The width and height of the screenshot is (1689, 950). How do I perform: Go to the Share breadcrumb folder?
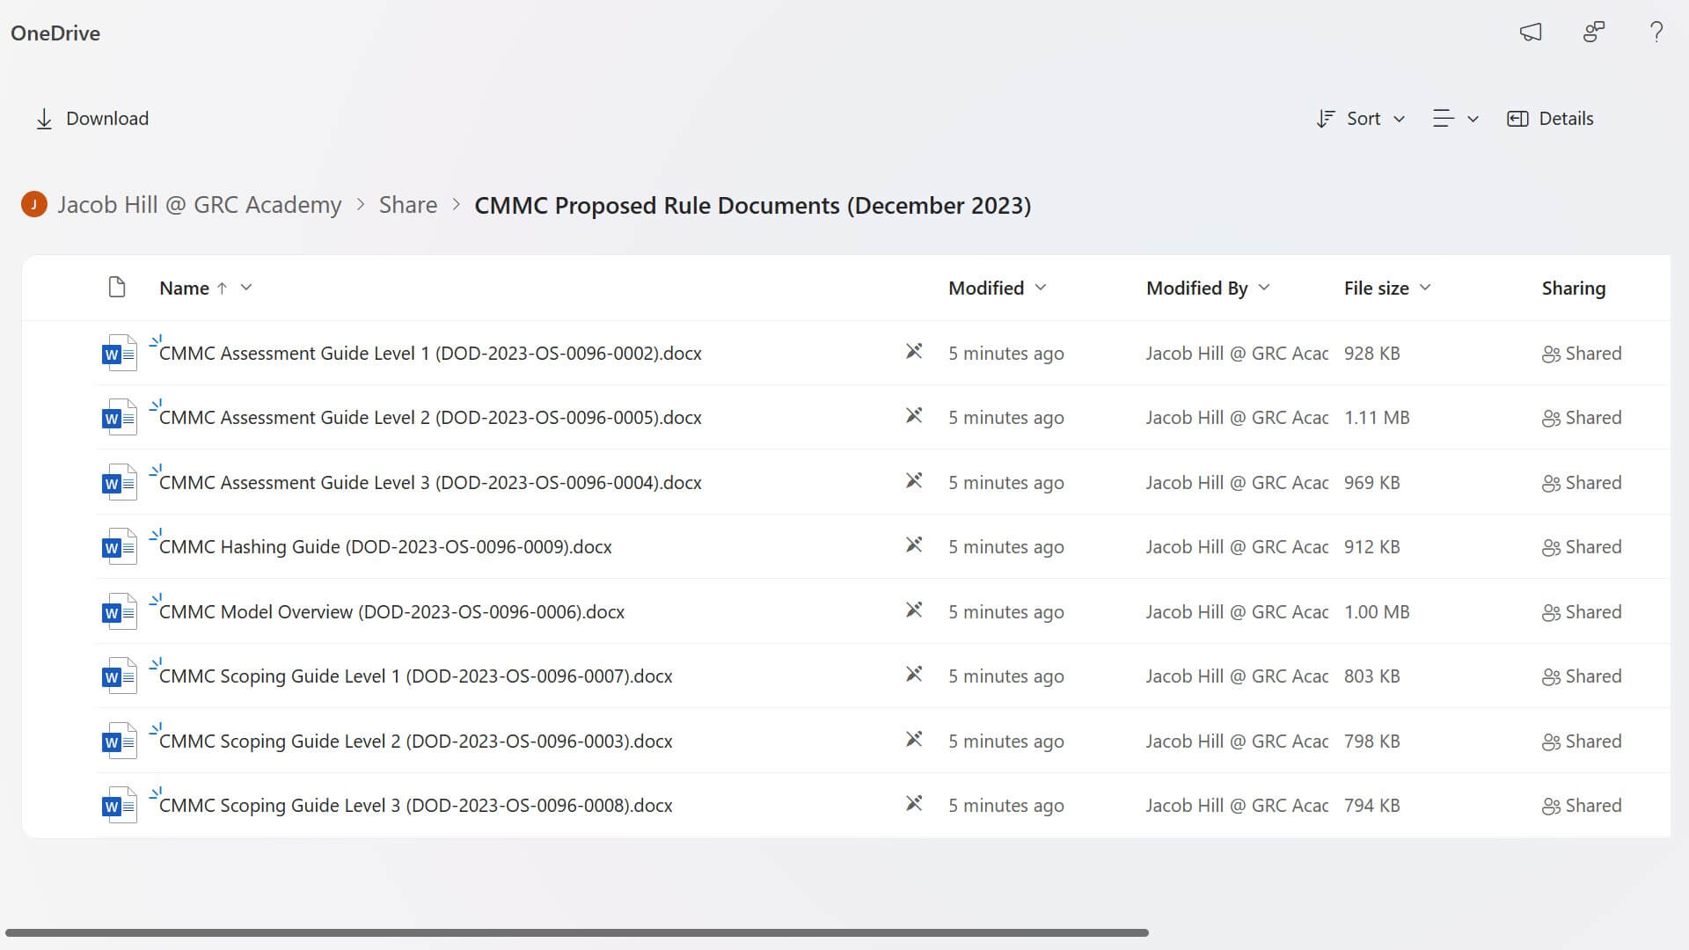pyautogui.click(x=407, y=205)
